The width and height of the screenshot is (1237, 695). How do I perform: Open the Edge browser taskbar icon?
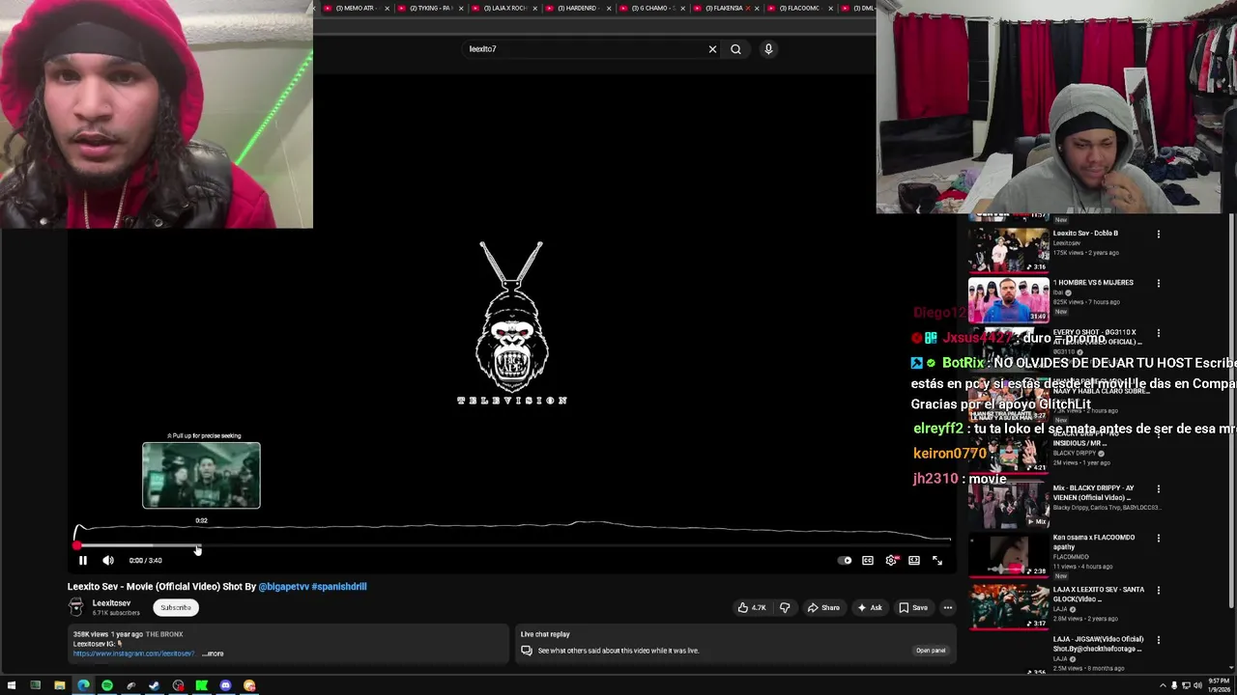[x=83, y=685]
